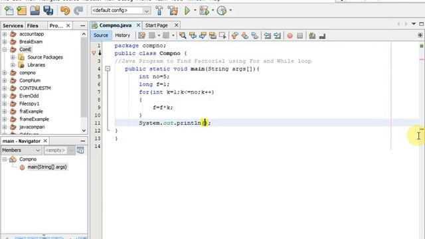Click the New Project toolbar icon
Viewport: 425px width, 239px height.
(22, 11)
